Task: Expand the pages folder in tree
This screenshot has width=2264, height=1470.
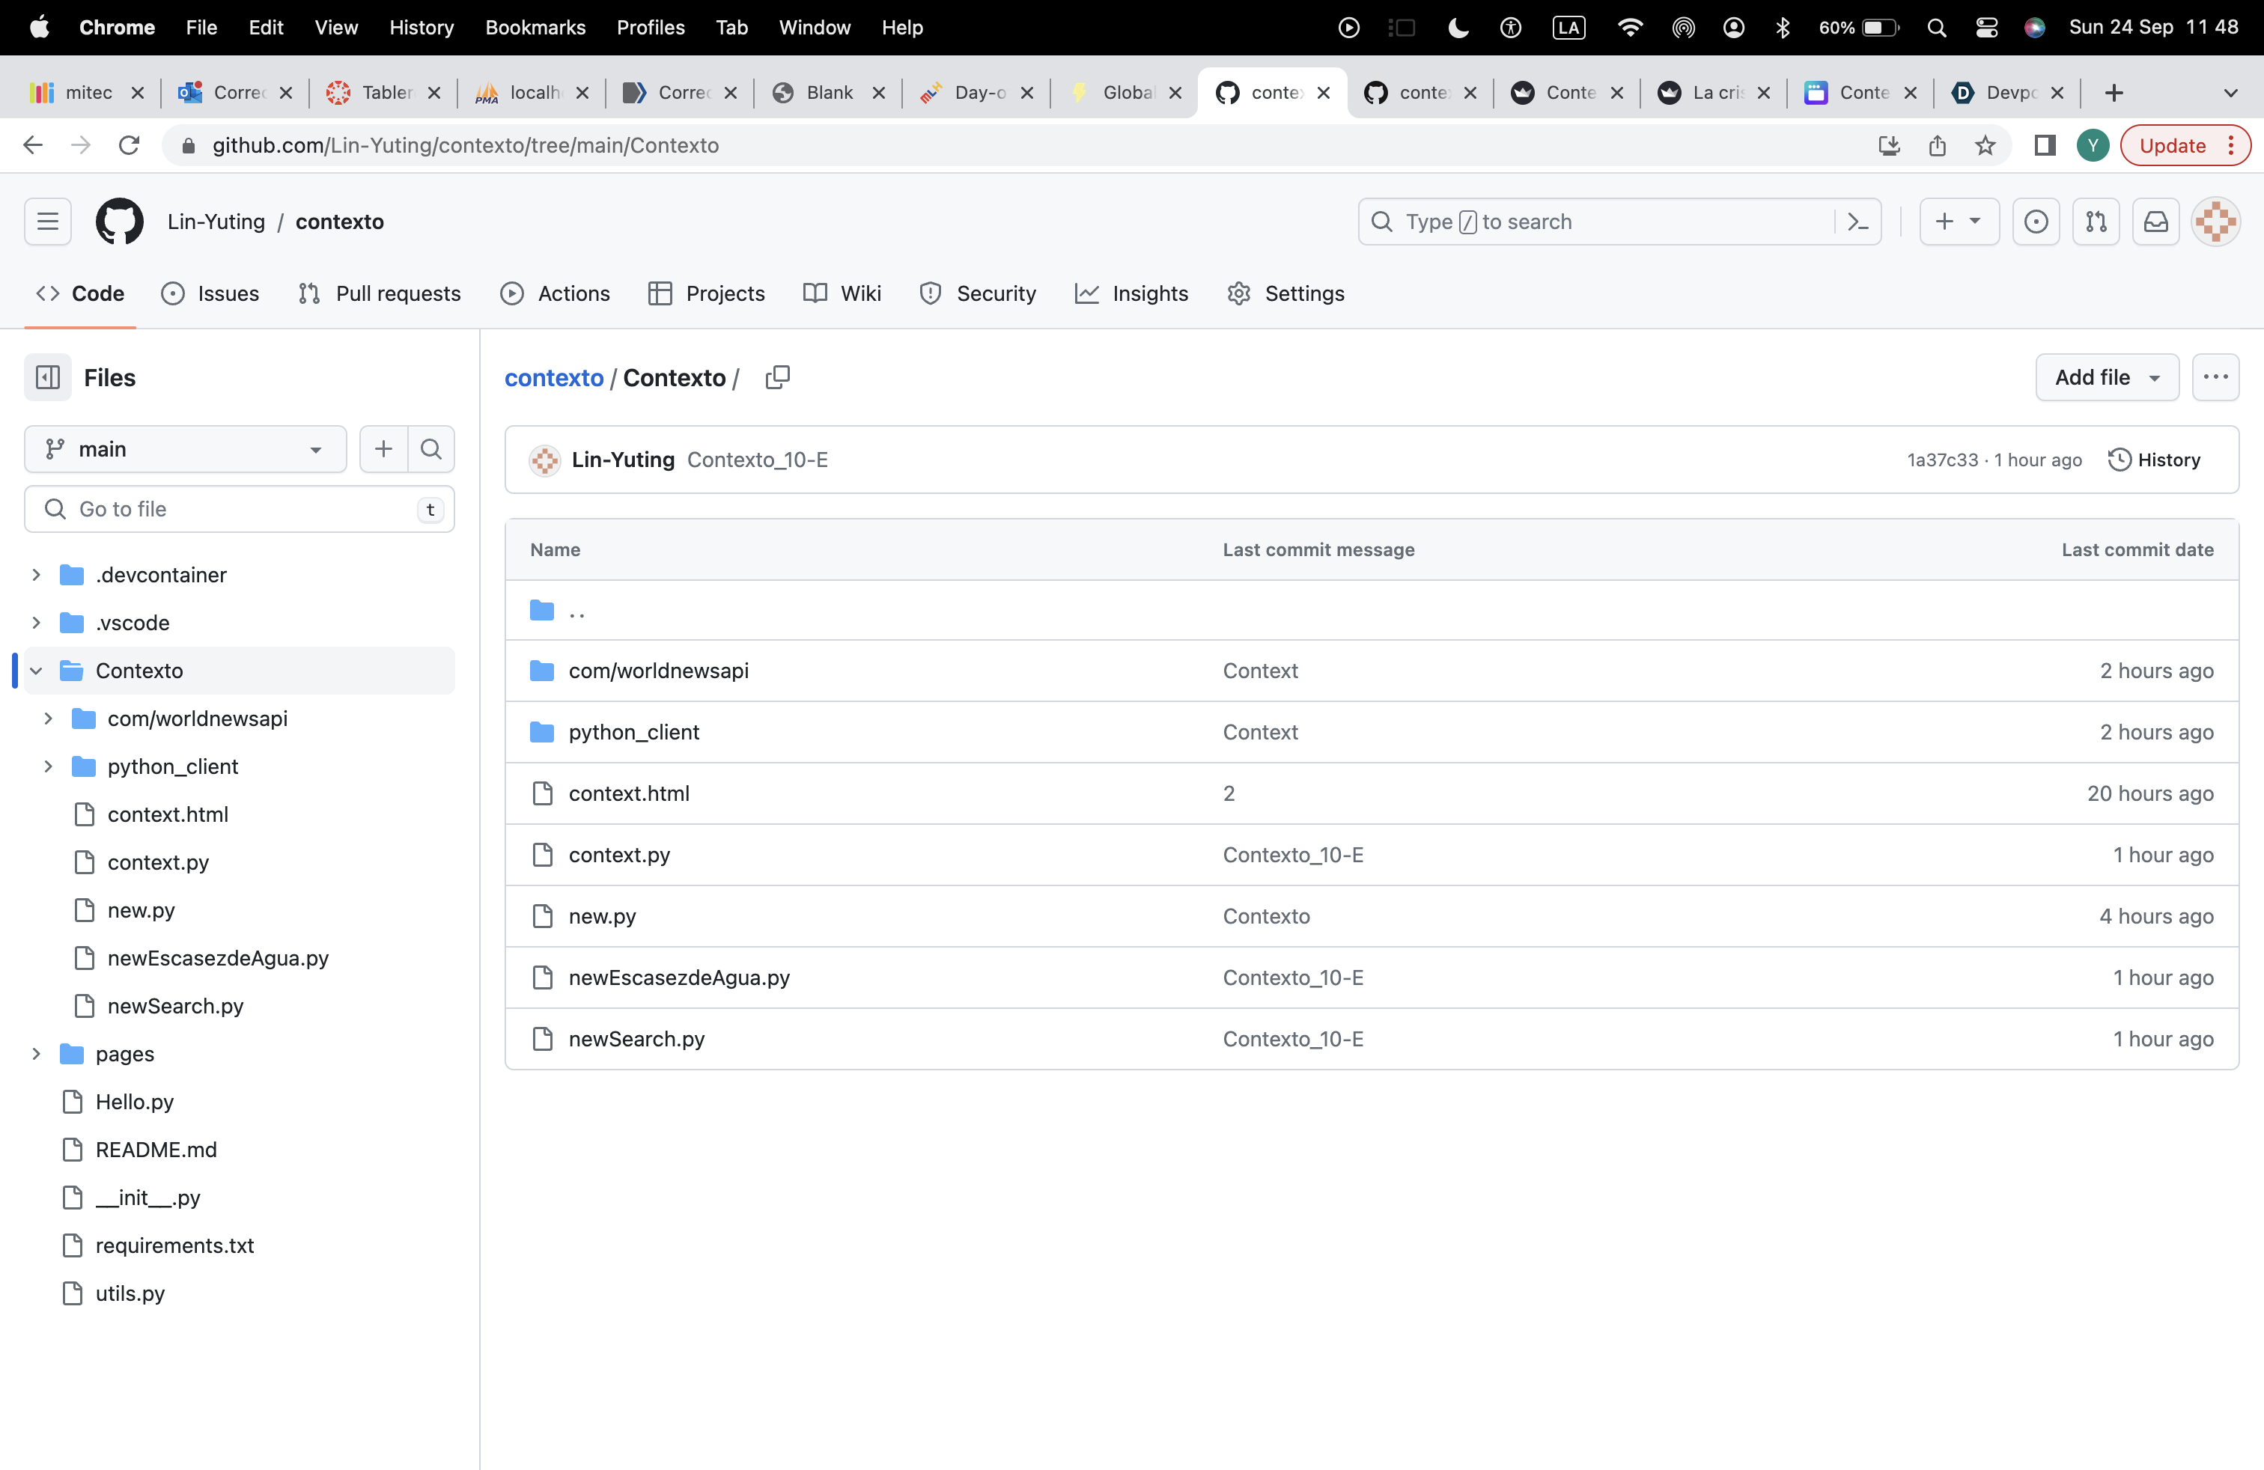Action: click(x=36, y=1054)
